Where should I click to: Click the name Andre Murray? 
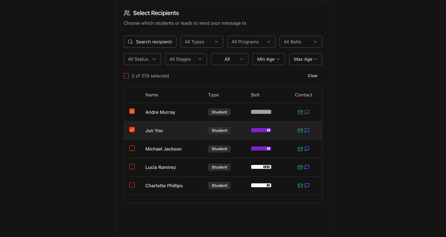160,112
